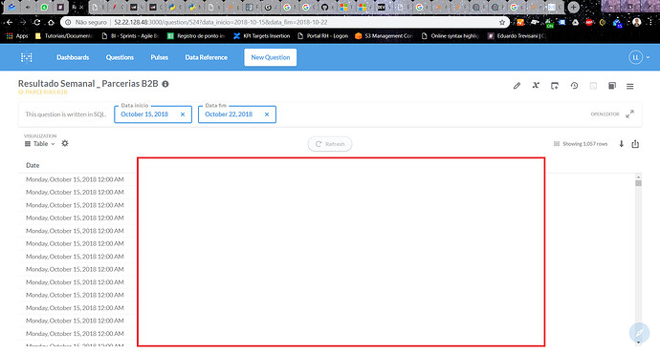The height and width of the screenshot is (353, 660).
Task: Click the pencil edit question icon
Action: click(517, 86)
